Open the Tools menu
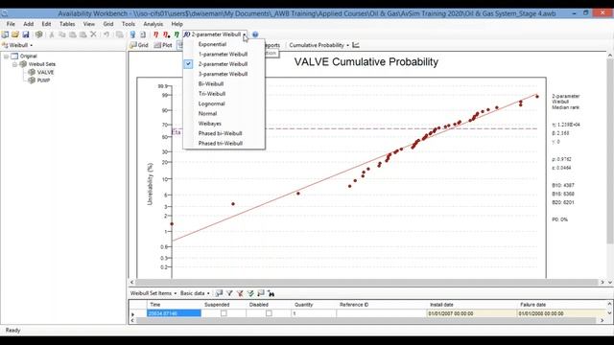The image size is (614, 345). pyautogui.click(x=128, y=24)
